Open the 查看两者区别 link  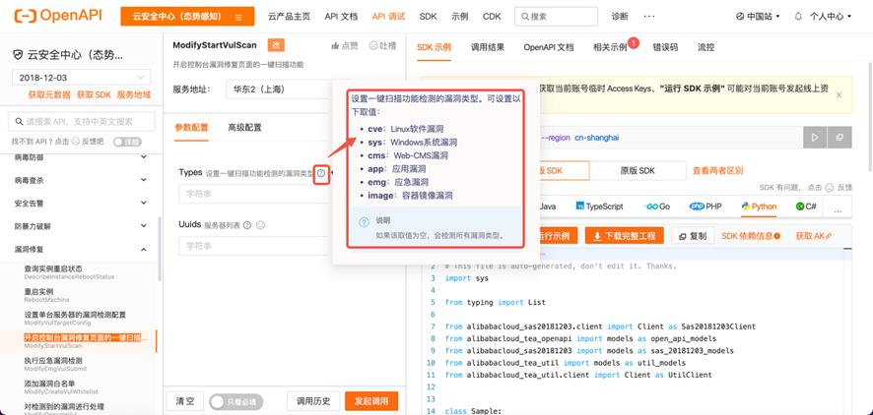tap(717, 170)
